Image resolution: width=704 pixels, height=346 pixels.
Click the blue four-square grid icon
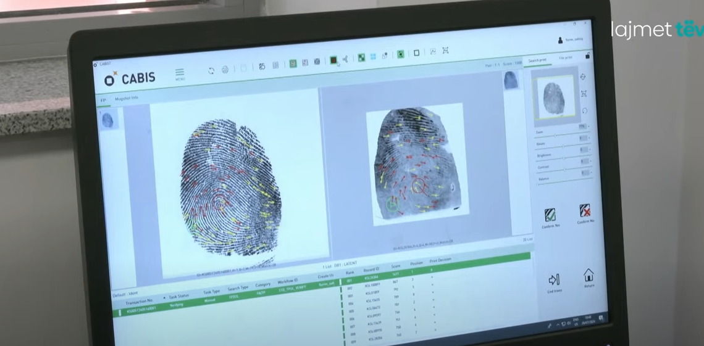pos(373,57)
